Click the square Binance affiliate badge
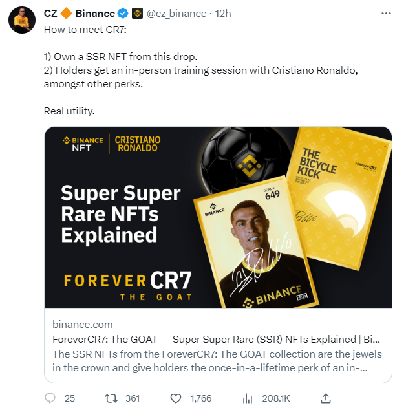The image size is (395, 410). coord(137,13)
